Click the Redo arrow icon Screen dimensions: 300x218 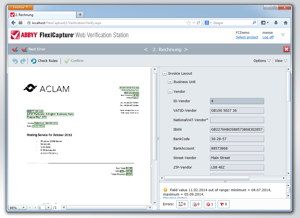[23, 61]
